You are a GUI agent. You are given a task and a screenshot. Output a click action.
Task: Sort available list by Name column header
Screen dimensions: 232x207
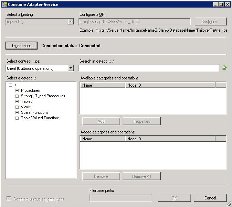tap(103, 85)
